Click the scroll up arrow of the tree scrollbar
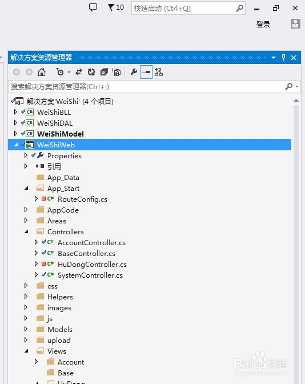This screenshot has width=305, height=384. point(296,101)
